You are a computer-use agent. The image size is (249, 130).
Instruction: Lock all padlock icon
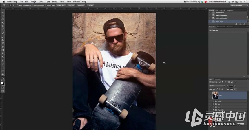coord(222,90)
